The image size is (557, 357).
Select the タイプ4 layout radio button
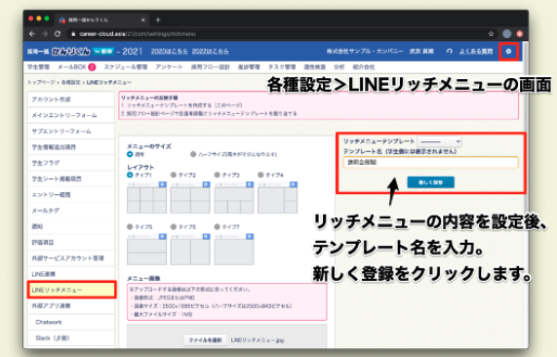pos(260,175)
